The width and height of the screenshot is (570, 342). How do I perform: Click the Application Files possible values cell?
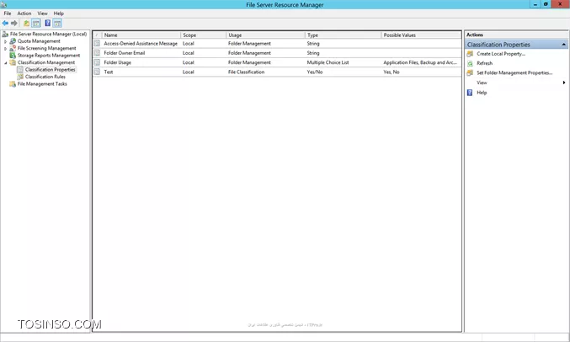(420, 62)
